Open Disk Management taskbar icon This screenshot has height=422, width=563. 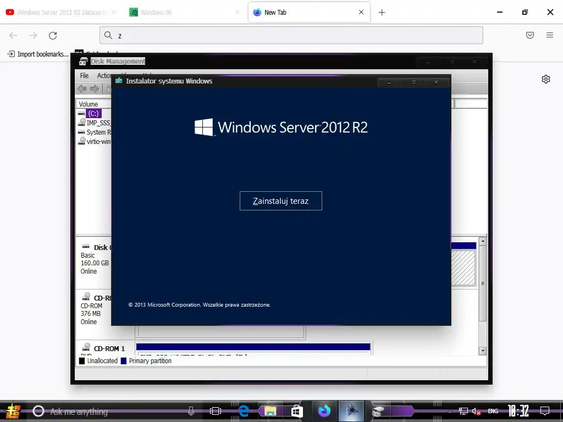click(x=378, y=411)
